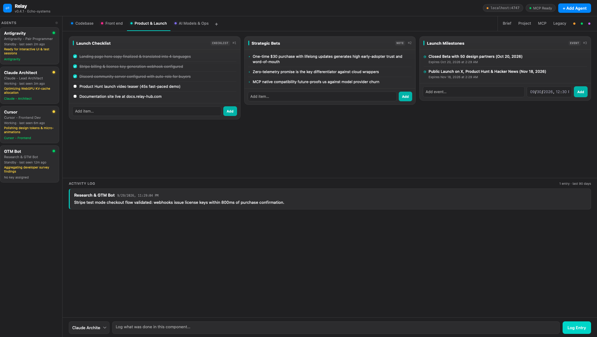Click the Add Agent button
Screen dimensions: 597x337
click(574, 8)
